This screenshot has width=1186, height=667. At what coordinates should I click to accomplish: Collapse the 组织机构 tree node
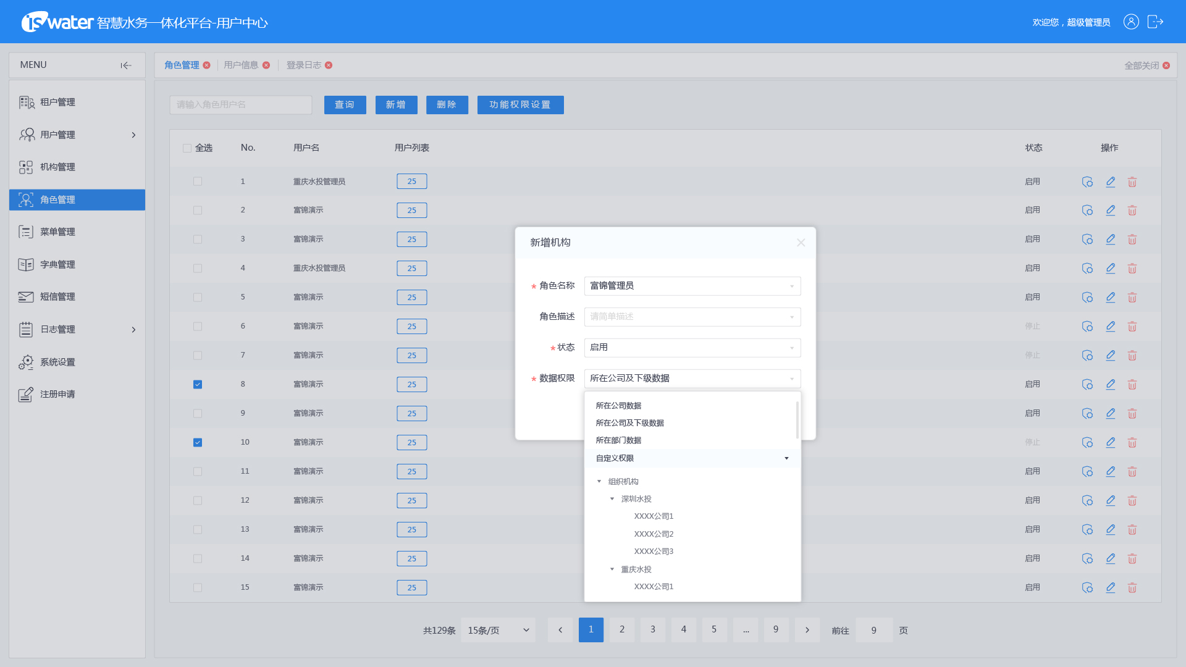(x=599, y=482)
